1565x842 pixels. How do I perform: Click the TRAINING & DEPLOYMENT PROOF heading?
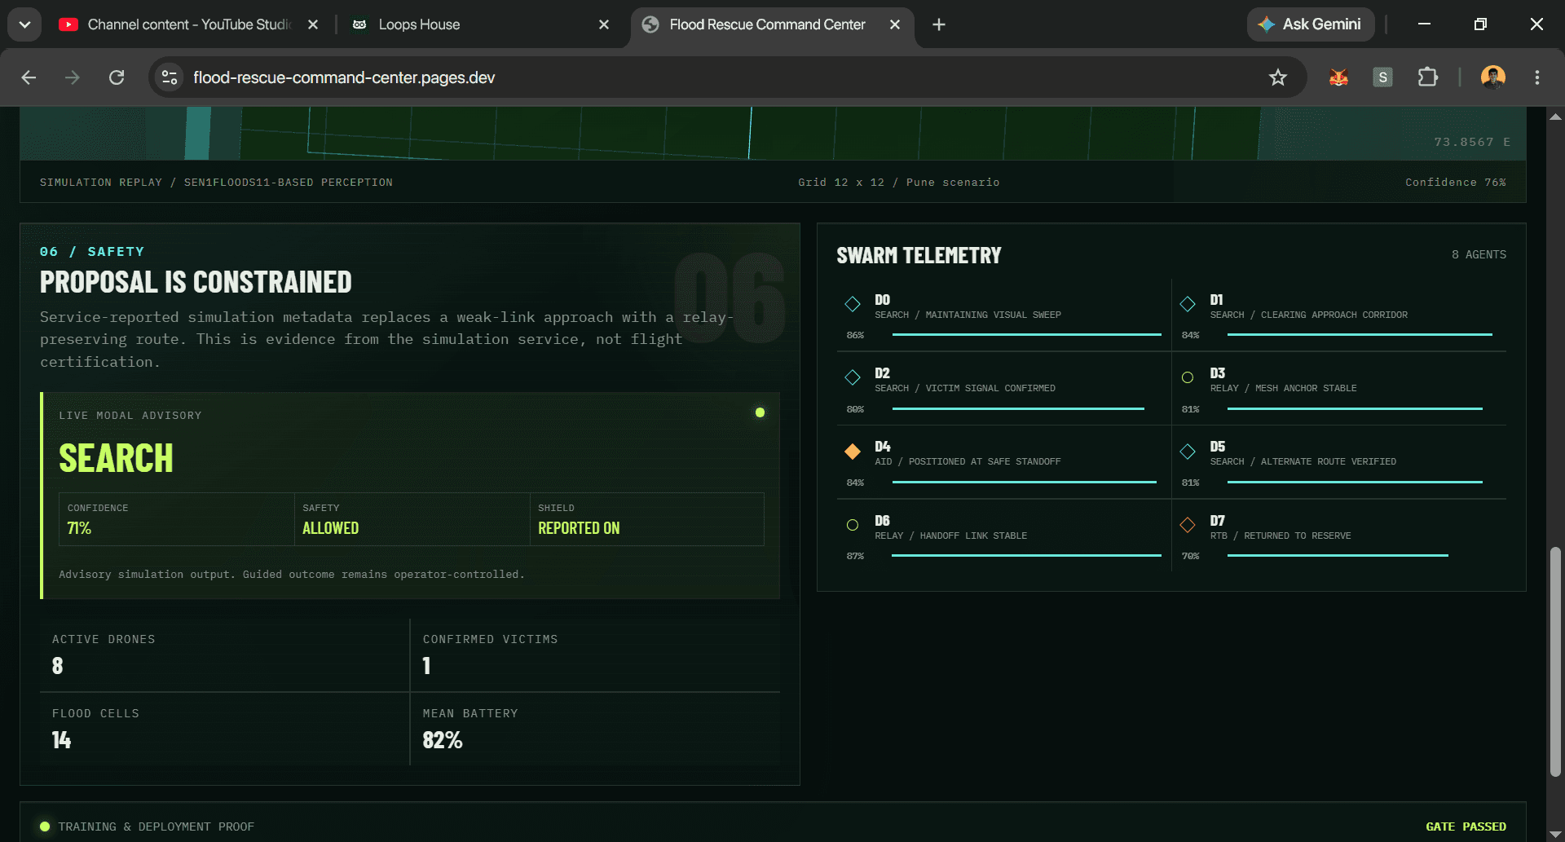coord(156,827)
